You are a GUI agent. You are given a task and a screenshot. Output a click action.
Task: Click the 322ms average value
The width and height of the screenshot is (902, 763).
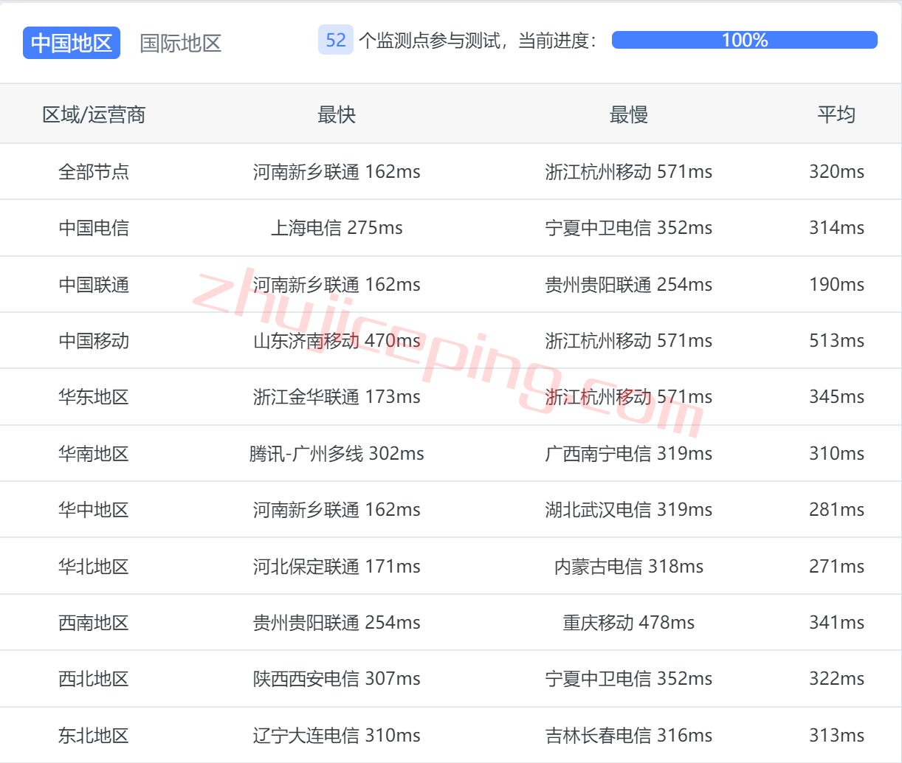pyautogui.click(x=836, y=678)
